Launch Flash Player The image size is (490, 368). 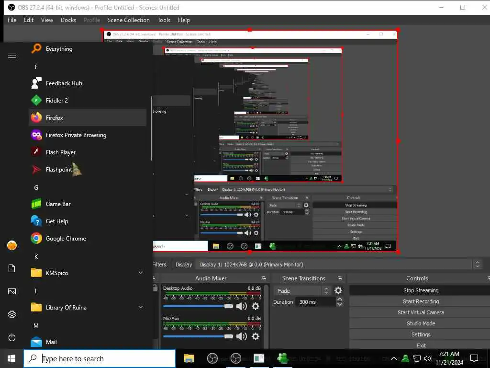pyautogui.click(x=88, y=152)
